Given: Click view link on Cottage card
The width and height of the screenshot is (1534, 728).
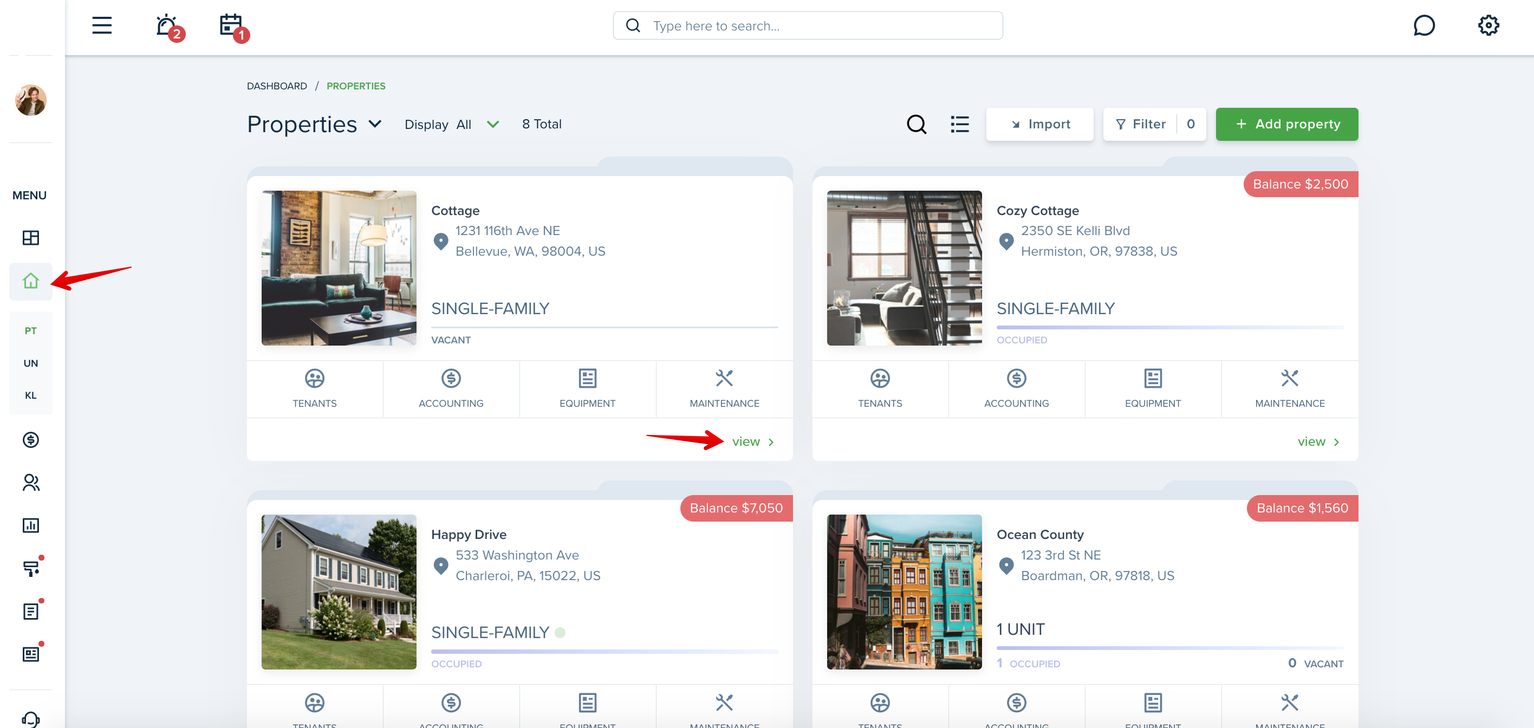Looking at the screenshot, I should 753,441.
